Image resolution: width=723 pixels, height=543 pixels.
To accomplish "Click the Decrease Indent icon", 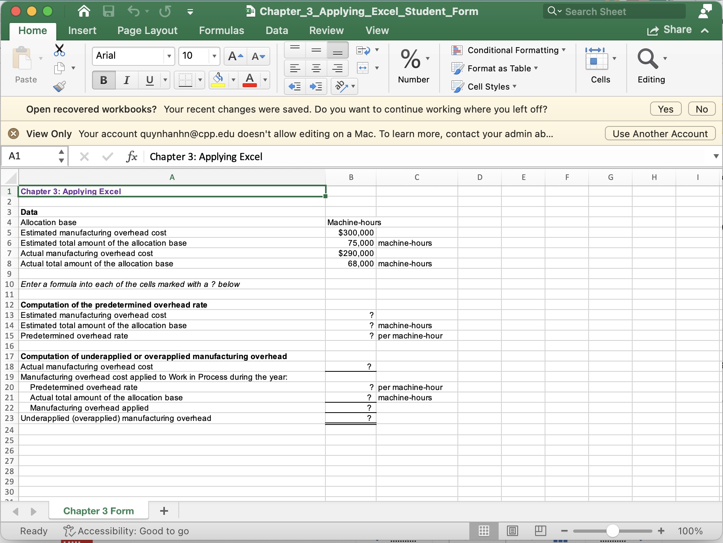I will (295, 86).
